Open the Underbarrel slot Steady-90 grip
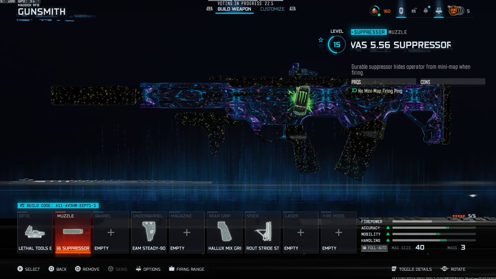496x279 pixels. 149,232
